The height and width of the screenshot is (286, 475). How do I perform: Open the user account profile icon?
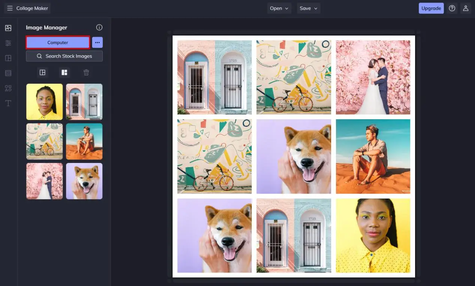(x=466, y=8)
